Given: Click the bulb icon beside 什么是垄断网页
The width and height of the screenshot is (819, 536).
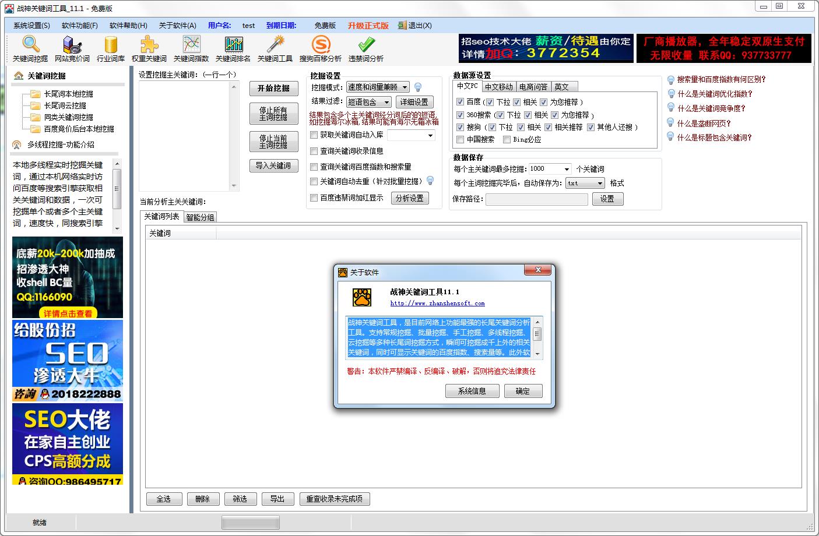Looking at the screenshot, I should pyautogui.click(x=671, y=123).
